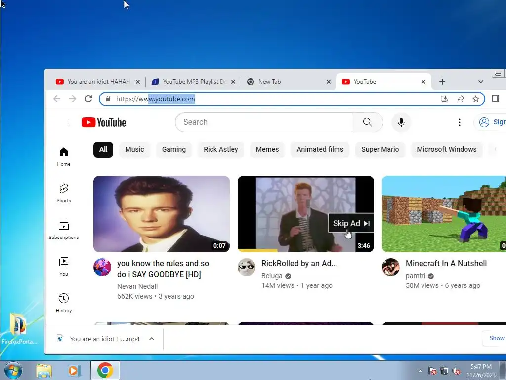Click the Sign in button

[491, 122]
